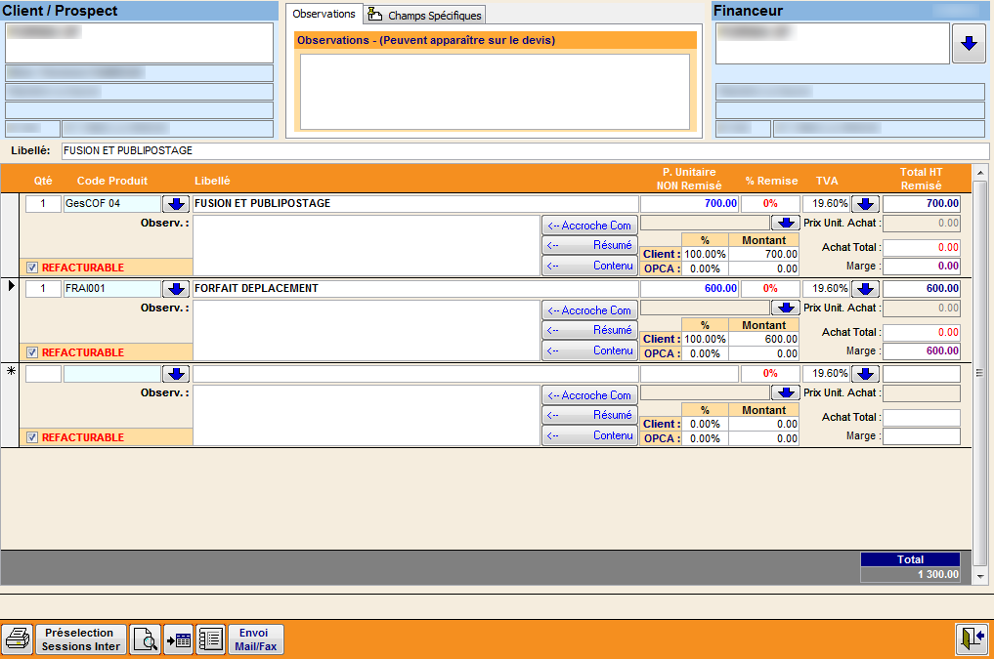Image resolution: width=994 pixels, height=659 pixels.
Task: Click the vertical scrollbar of the line grid
Action: (979, 373)
